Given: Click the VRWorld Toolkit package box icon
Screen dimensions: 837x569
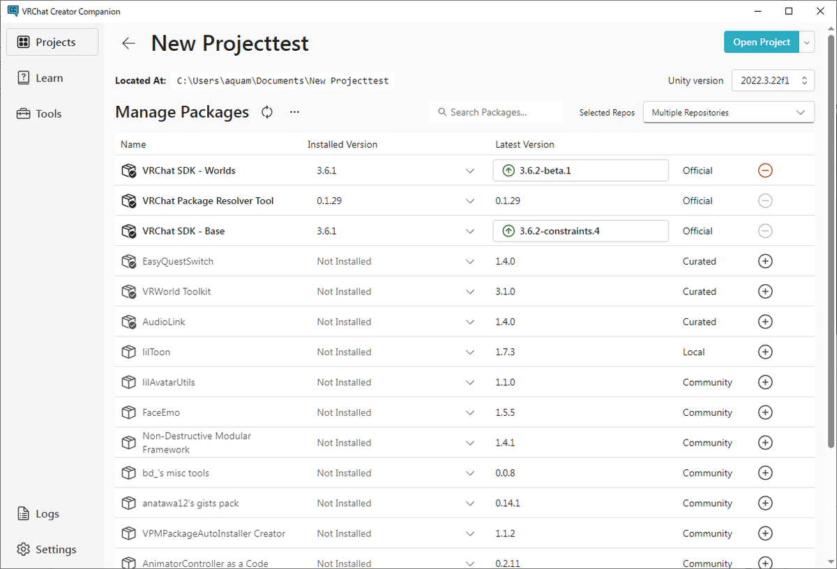Looking at the screenshot, I should (x=128, y=292).
